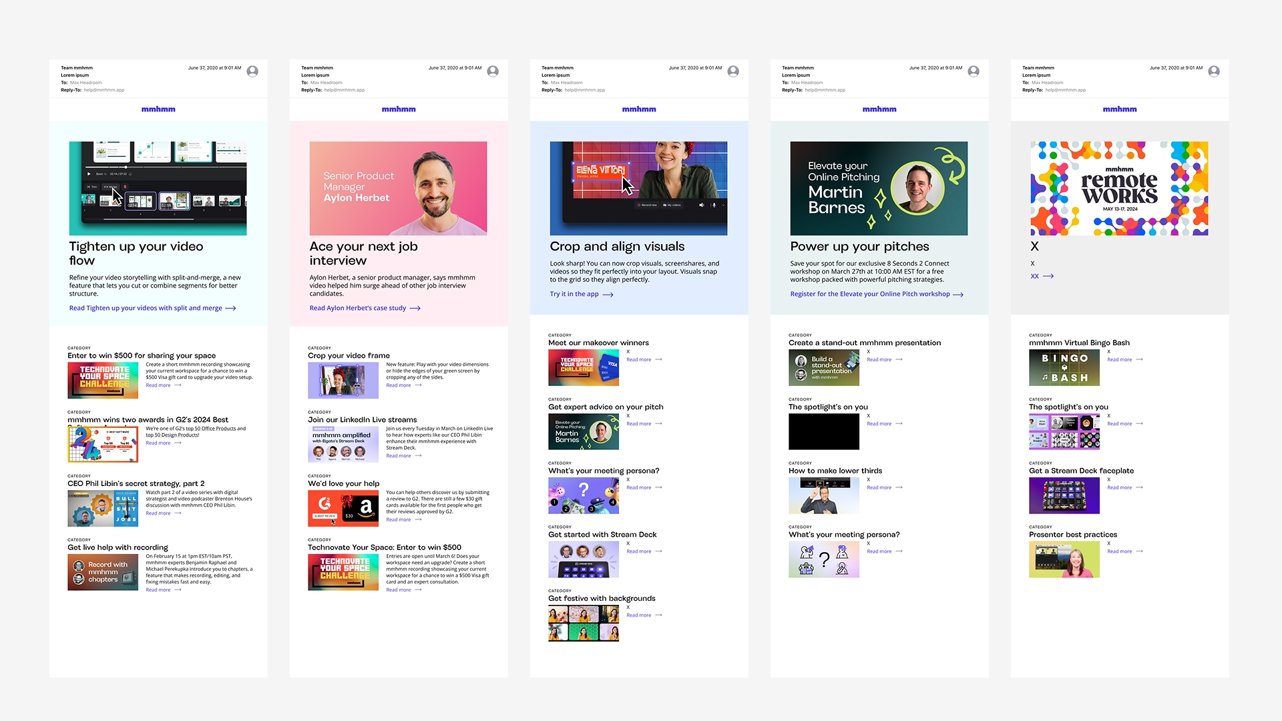
Task: Open 'Read Aylon Herbet's case study' link
Action: (358, 308)
